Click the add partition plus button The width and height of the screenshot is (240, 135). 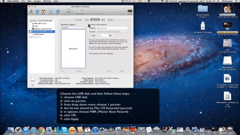point(63,71)
